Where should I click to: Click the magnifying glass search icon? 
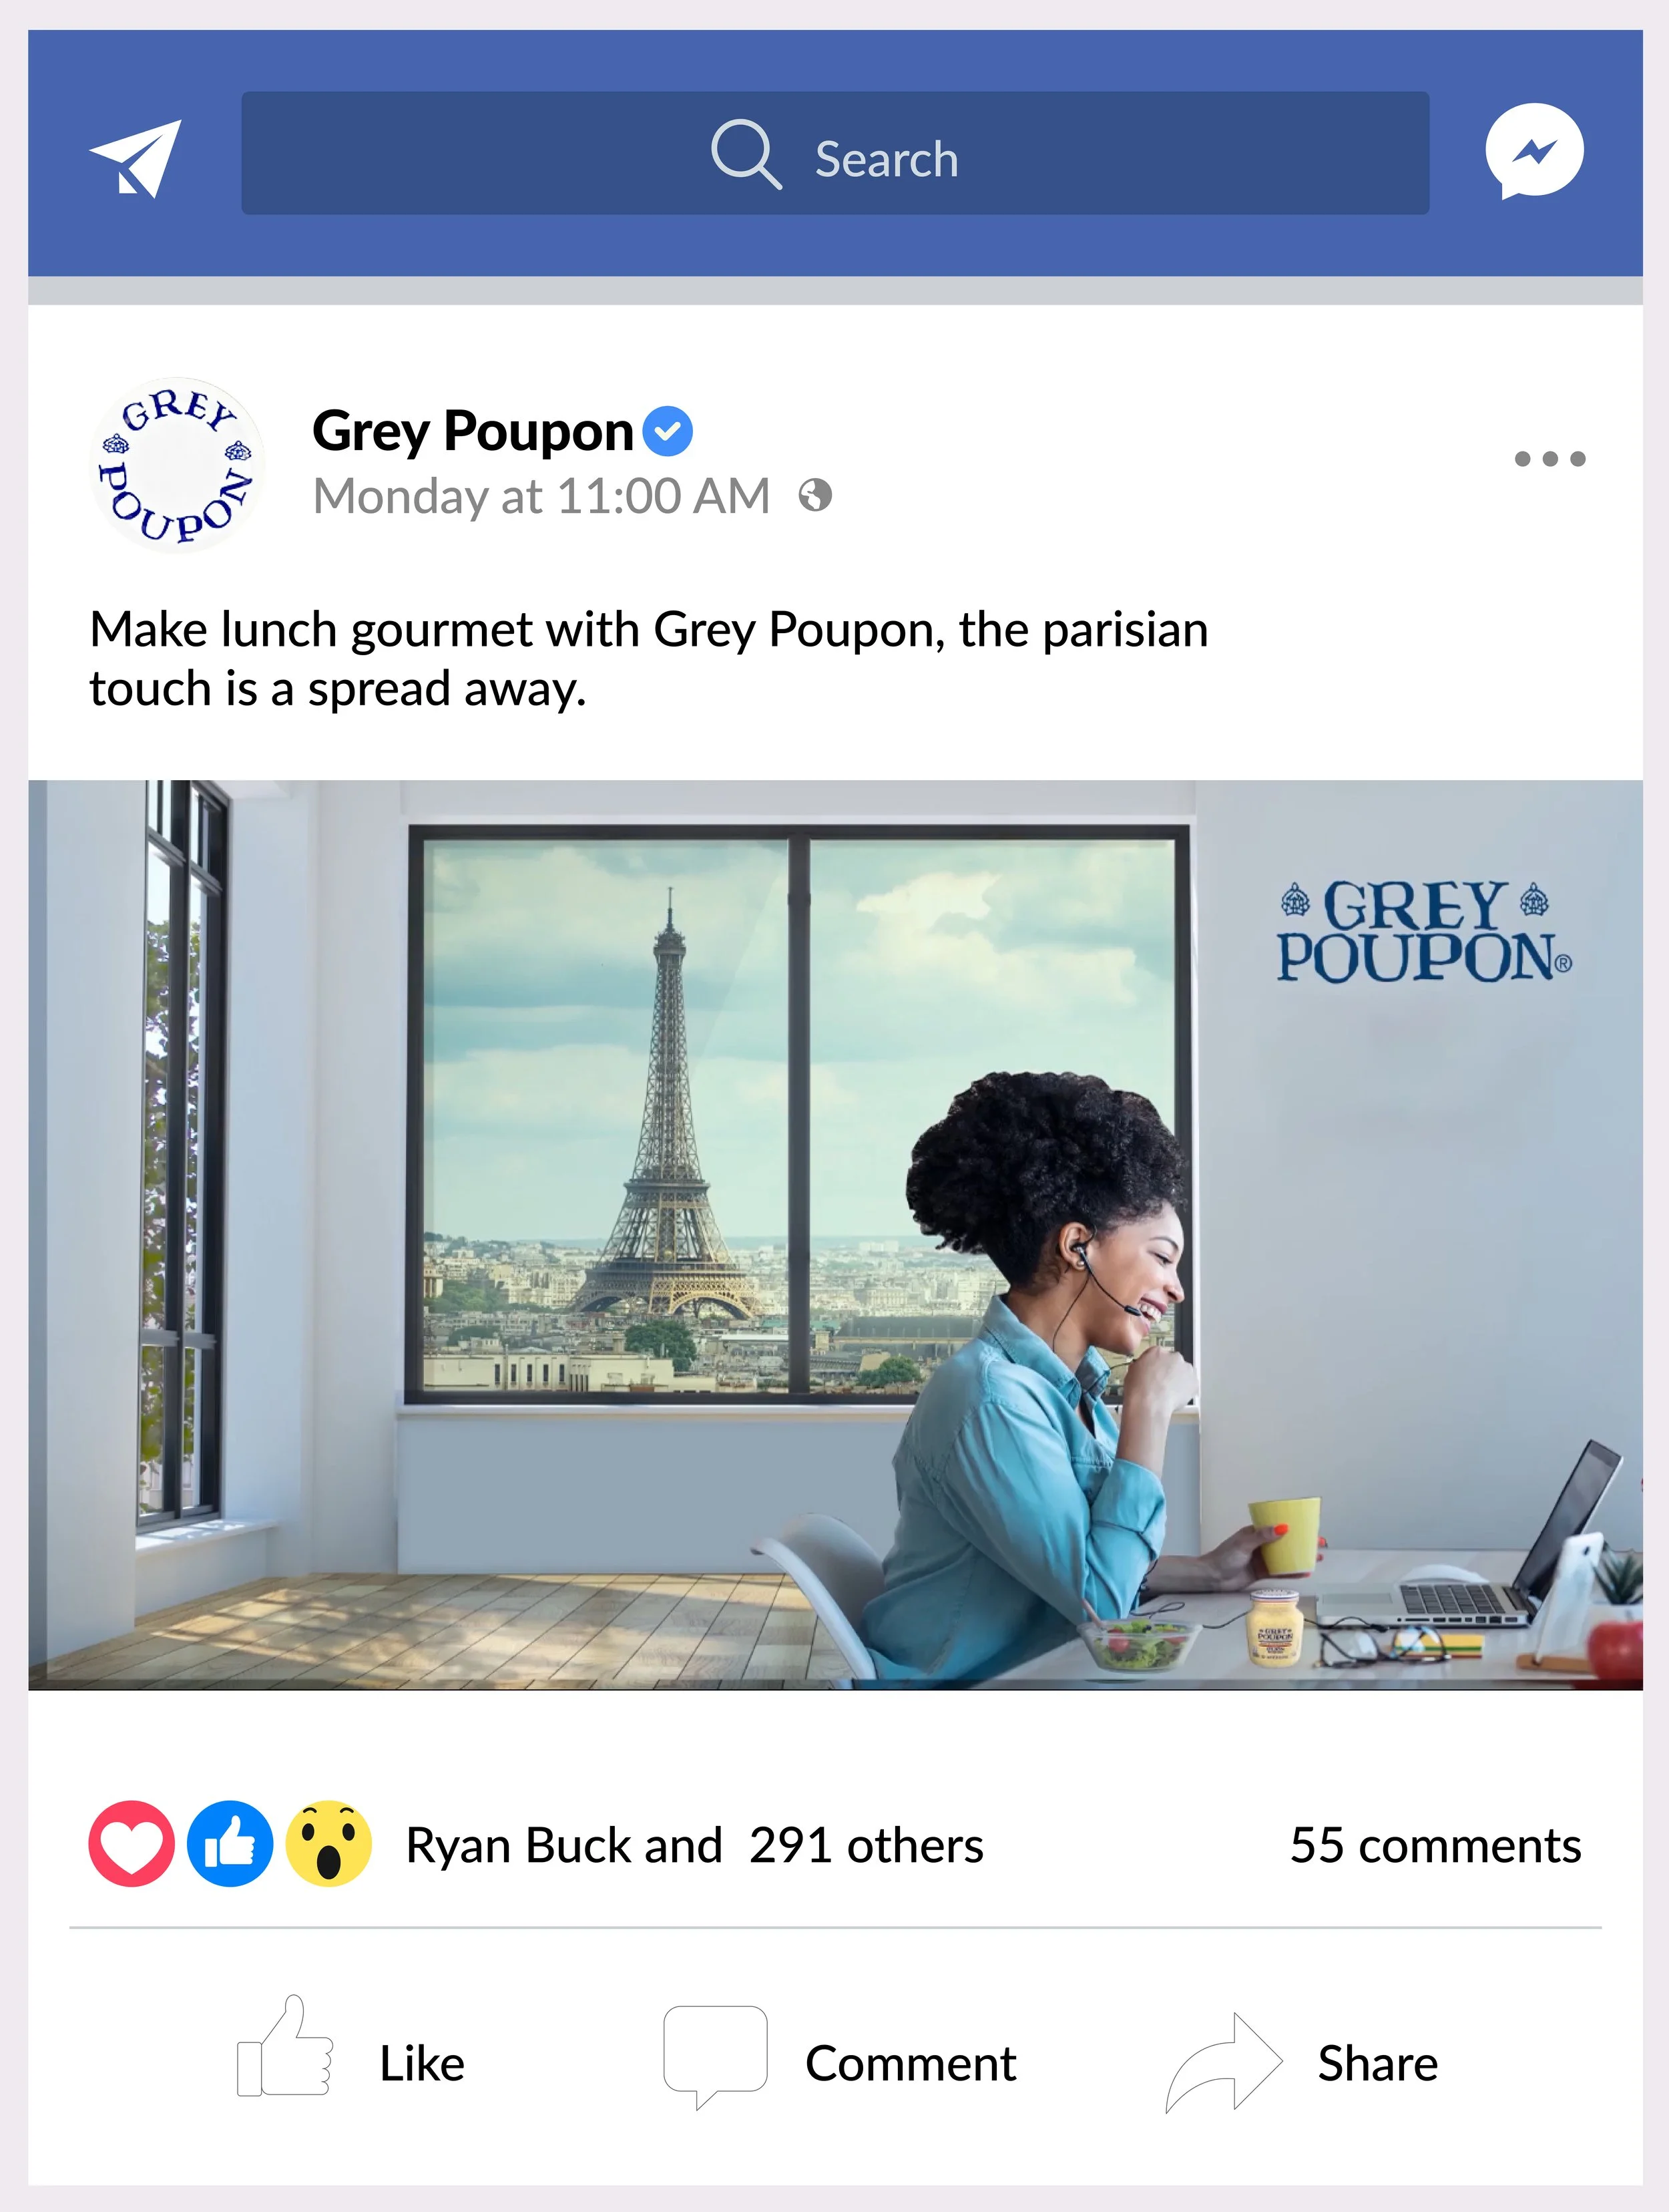(746, 155)
